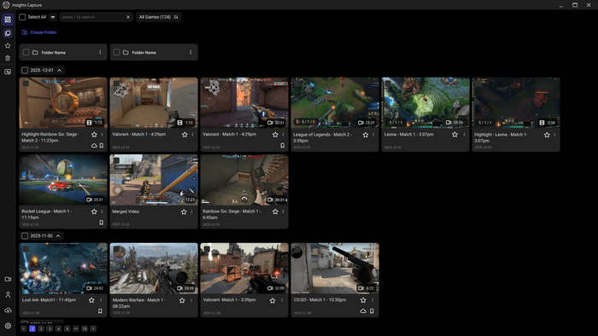Click title "League of Legends - Match 2"

(x=322, y=135)
